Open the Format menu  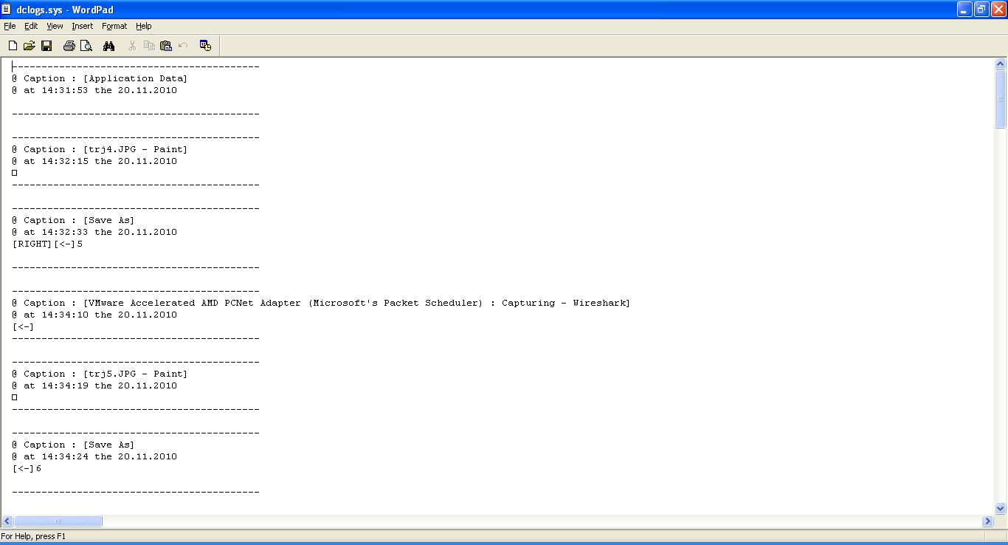click(x=114, y=26)
